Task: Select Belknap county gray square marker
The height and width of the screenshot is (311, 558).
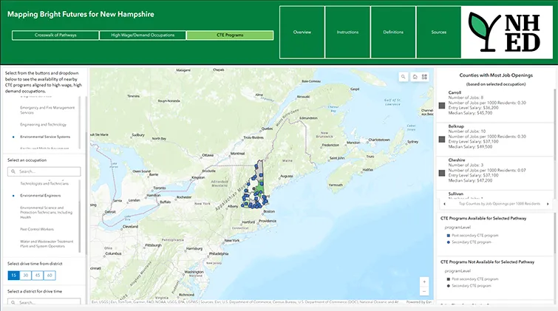Action: coord(442,139)
